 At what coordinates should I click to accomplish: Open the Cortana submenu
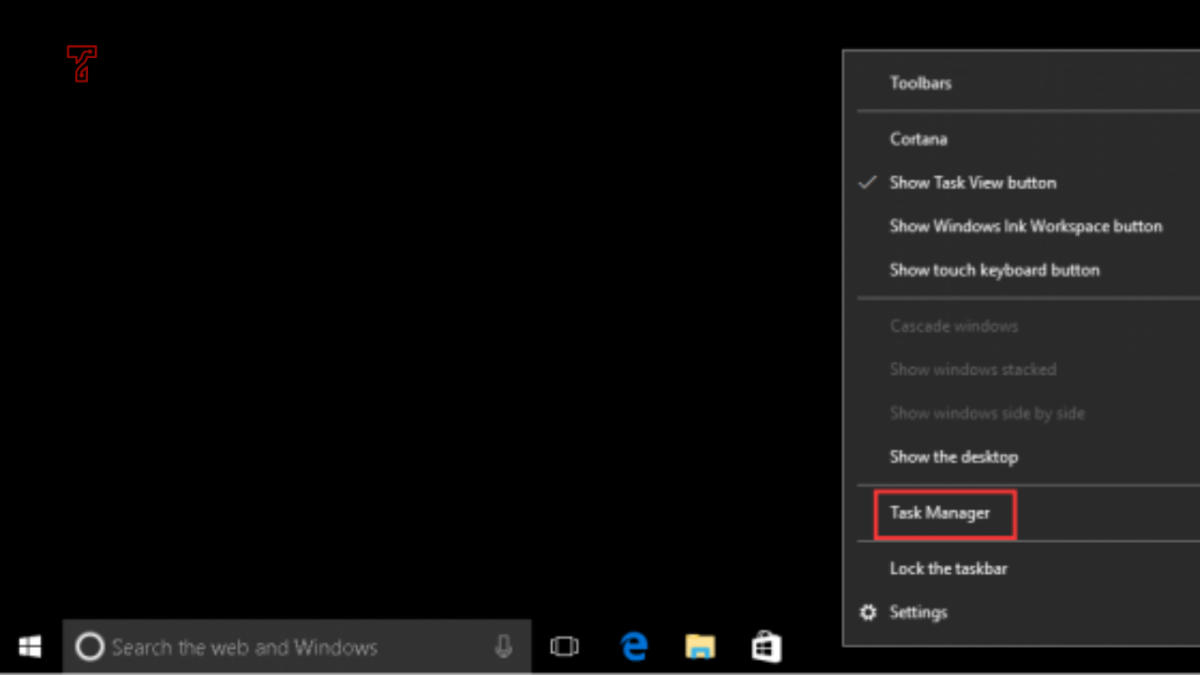click(x=918, y=139)
